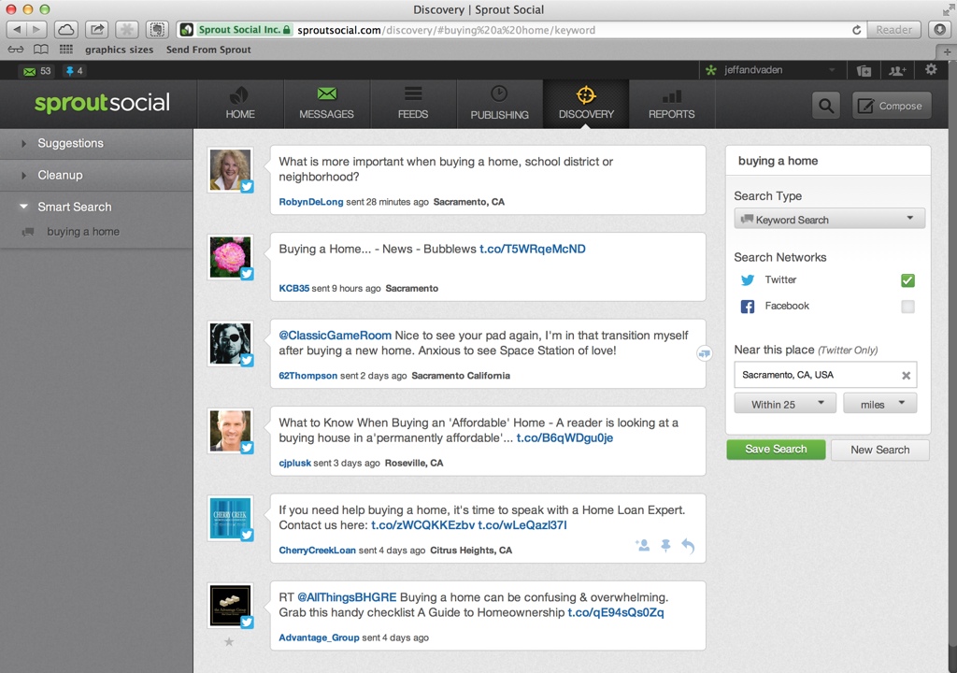The image size is (957, 673).
Task: Reload the page with Safari's refresh icon
Action: click(856, 30)
